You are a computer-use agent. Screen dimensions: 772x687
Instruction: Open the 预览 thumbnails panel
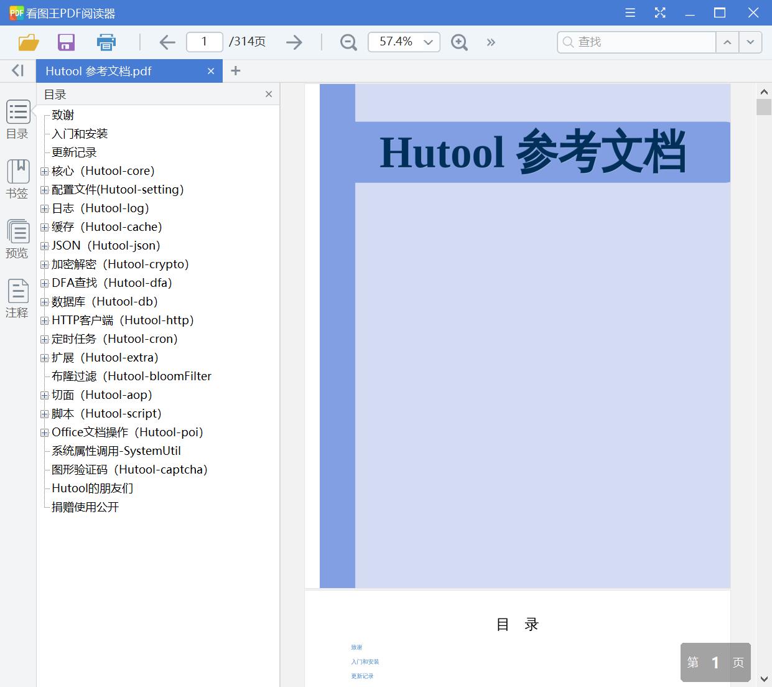(x=17, y=239)
